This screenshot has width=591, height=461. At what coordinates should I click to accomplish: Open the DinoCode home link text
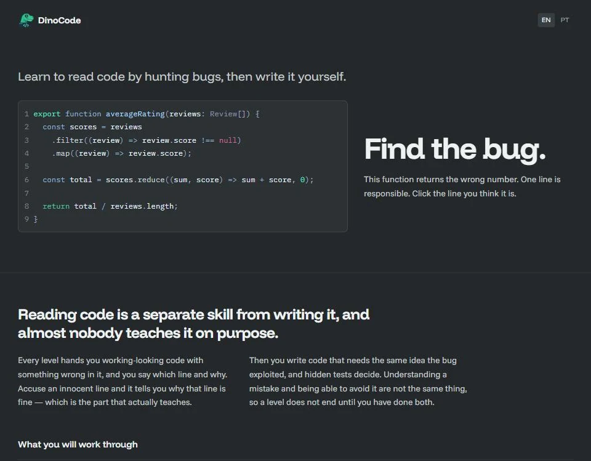[59, 20]
